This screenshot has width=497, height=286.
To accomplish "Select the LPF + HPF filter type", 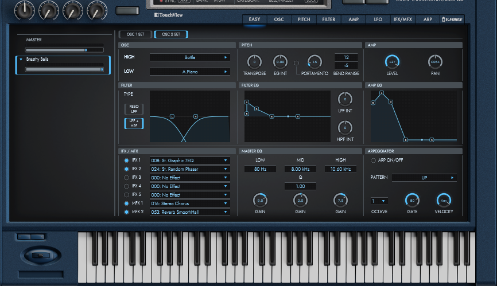I will 134,123.
